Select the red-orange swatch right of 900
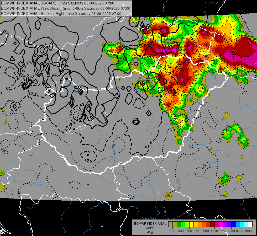Screen dimensions: 257x236 tap(208, 224)
